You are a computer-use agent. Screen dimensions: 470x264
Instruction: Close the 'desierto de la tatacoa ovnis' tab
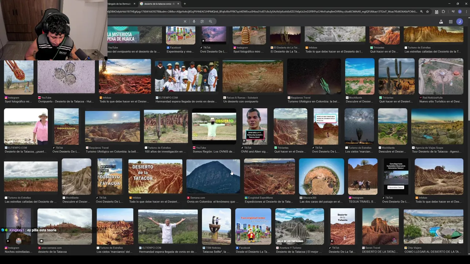[x=178, y=4]
